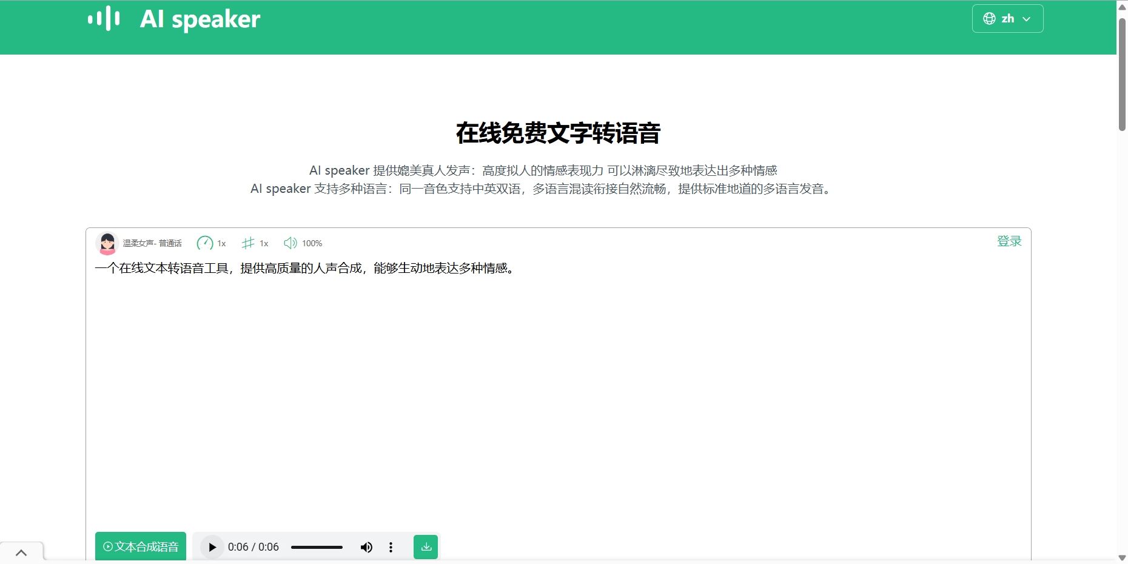Click the page vertical scrollbar thumb
1128x564 pixels.
click(x=1122, y=74)
